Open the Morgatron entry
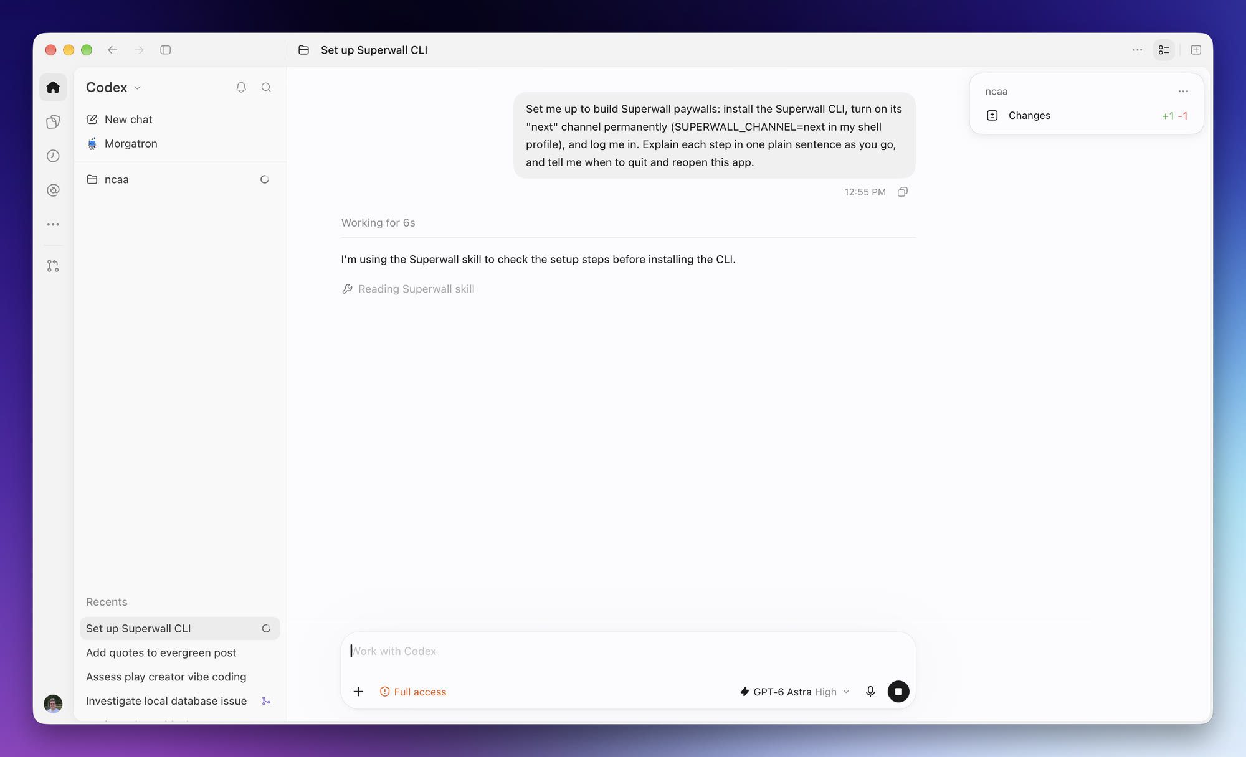The image size is (1246, 757). tap(180, 143)
